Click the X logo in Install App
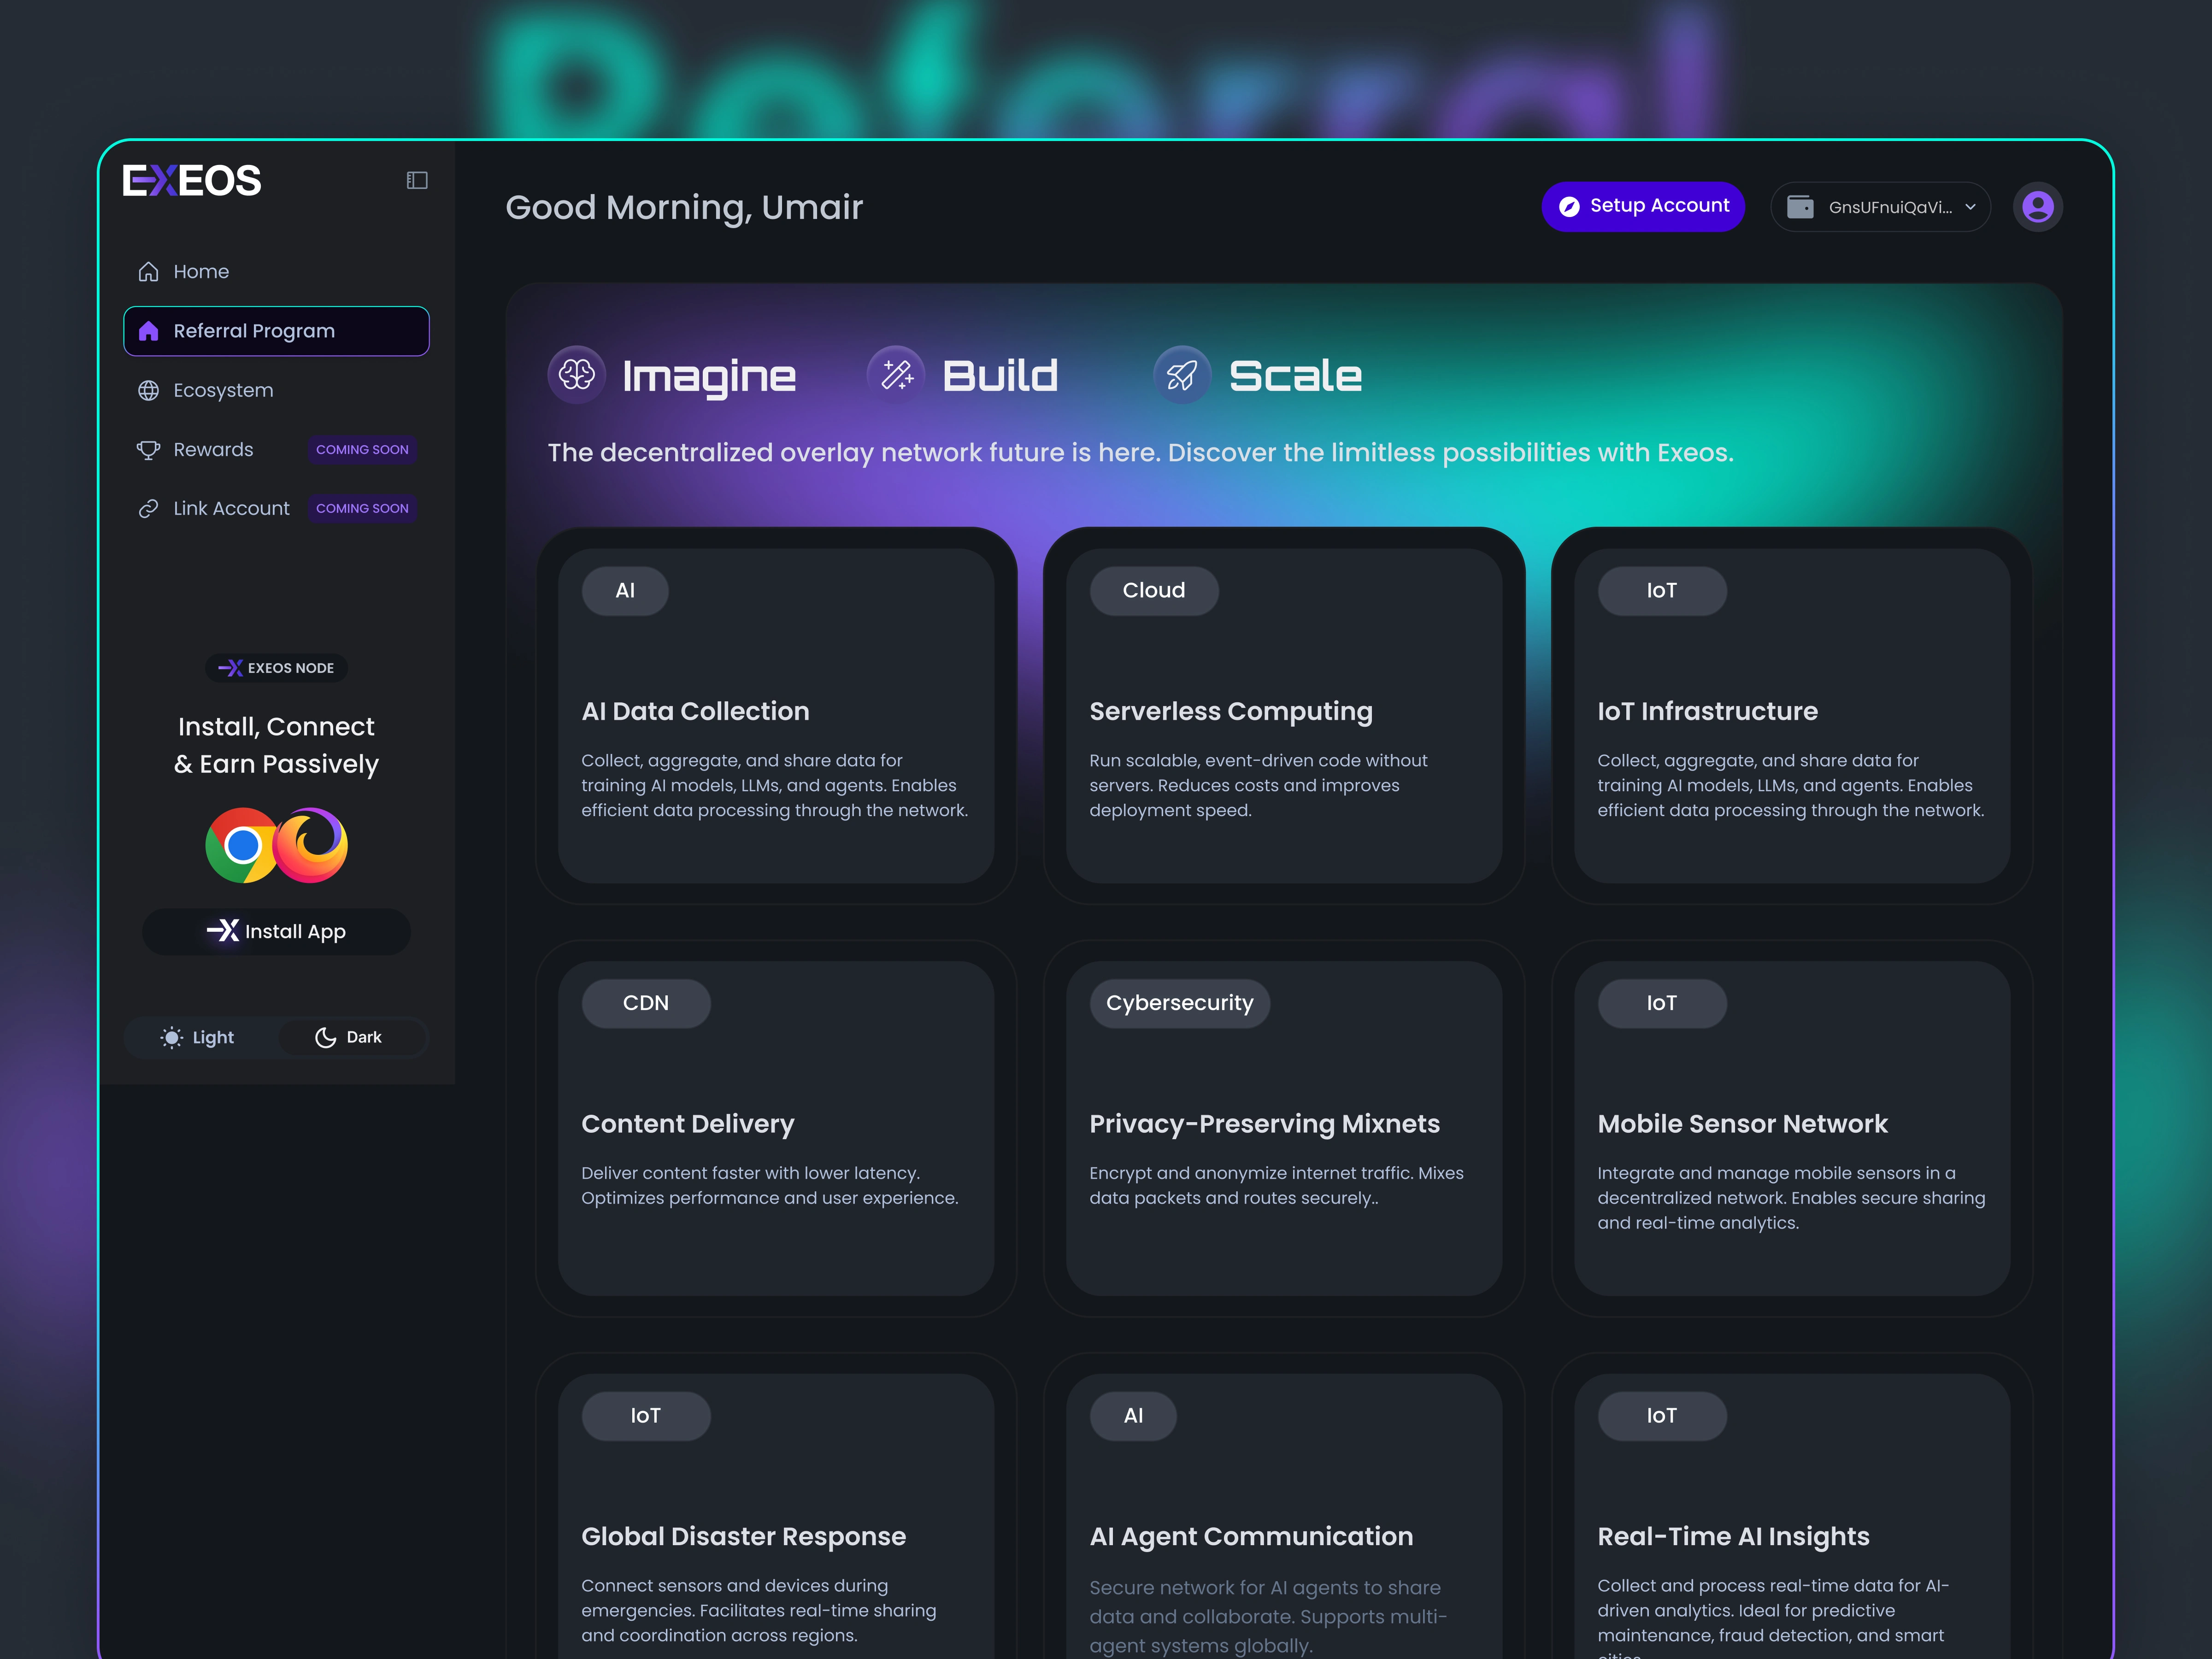Image resolution: width=2212 pixels, height=1659 pixels. (223, 931)
